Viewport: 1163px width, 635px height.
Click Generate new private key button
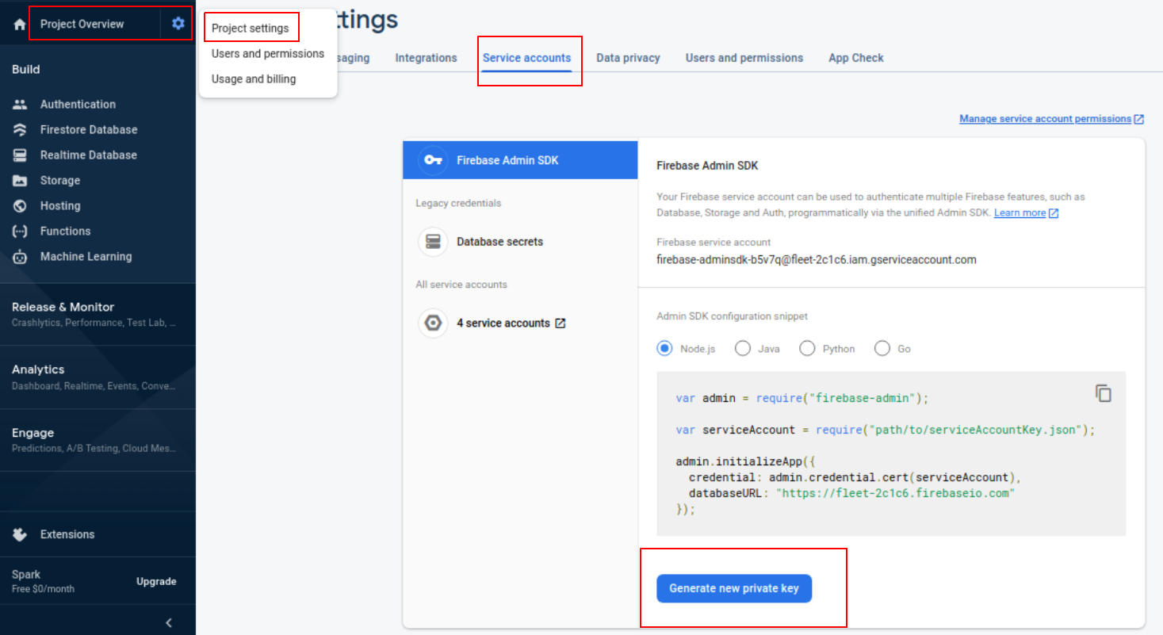[x=734, y=588]
